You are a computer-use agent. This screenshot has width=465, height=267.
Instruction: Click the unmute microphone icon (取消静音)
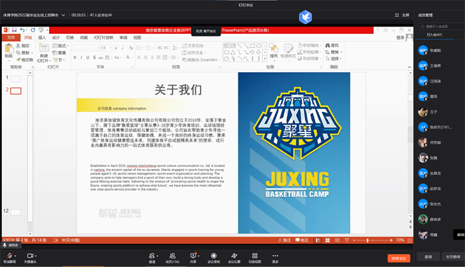9,256
